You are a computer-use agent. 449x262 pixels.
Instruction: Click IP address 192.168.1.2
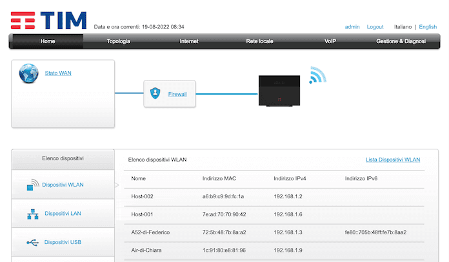pos(288,196)
